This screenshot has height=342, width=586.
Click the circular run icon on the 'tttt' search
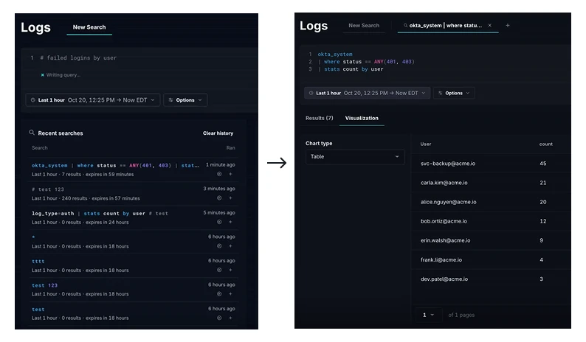pyautogui.click(x=219, y=270)
